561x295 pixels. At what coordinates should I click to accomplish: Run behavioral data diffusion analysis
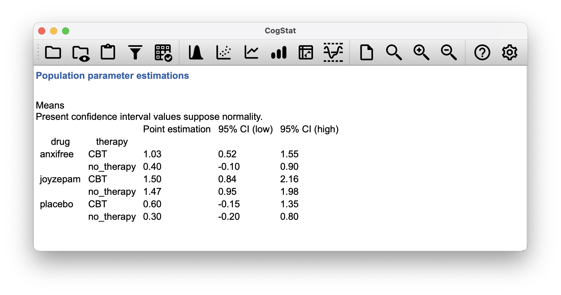(x=333, y=52)
